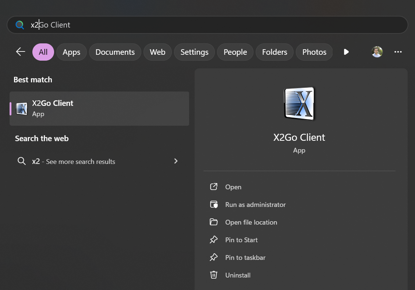Filter results by Photos
This screenshot has width=415, height=290.
(314, 52)
